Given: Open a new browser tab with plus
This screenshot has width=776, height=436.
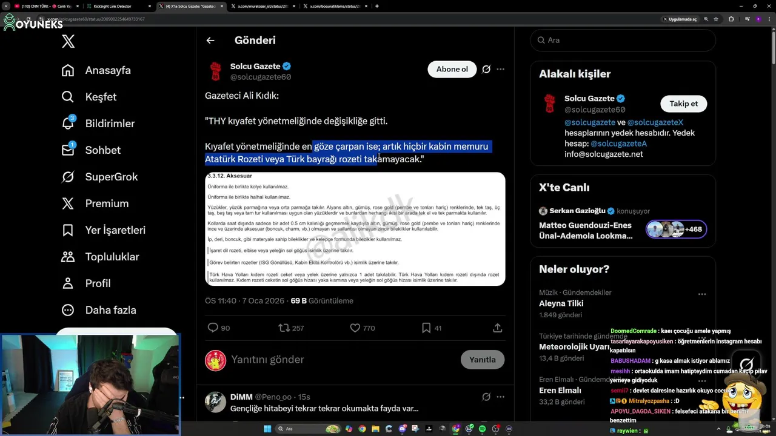Looking at the screenshot, I should pyautogui.click(x=377, y=6).
